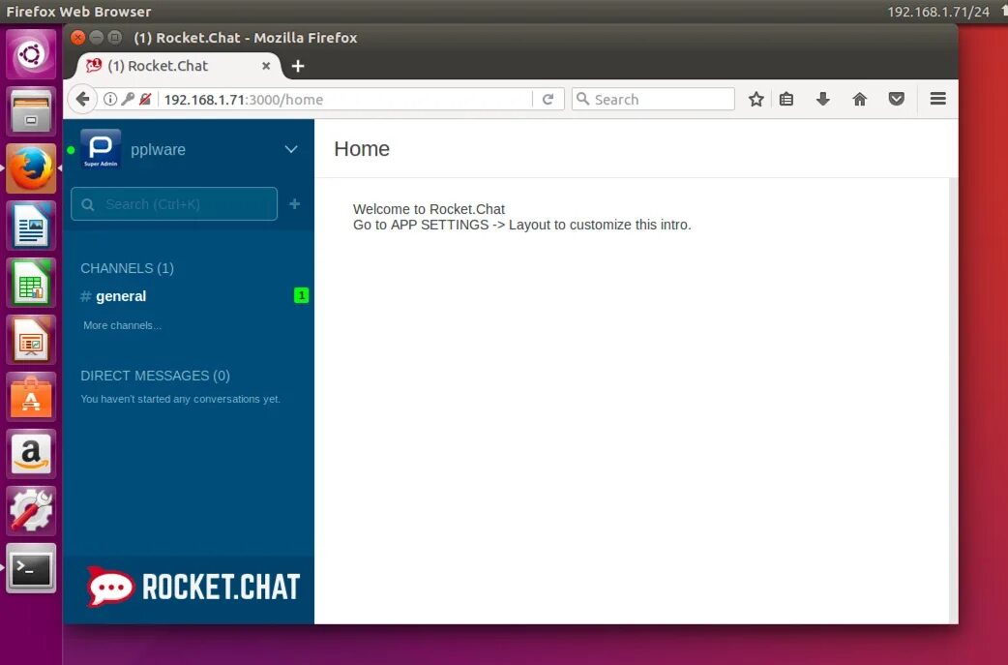This screenshot has height=665, width=1008.
Task: Open the CHANNELS (1) section header
Action: pos(128,268)
